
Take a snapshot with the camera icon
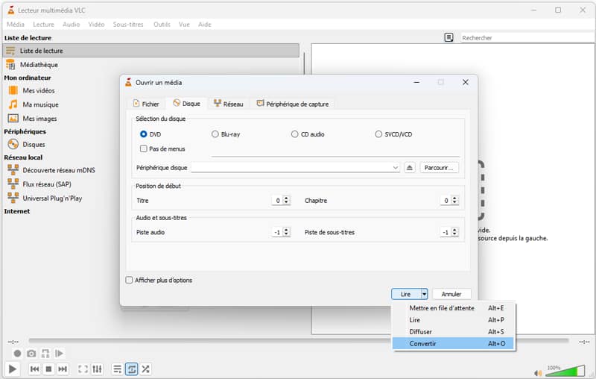(x=31, y=353)
